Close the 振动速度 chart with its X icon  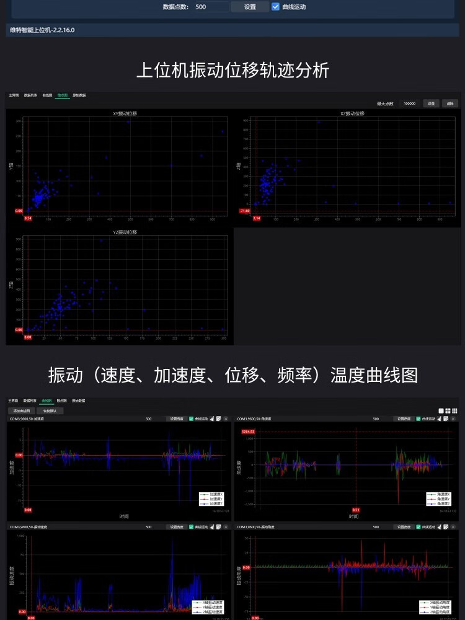coord(226,527)
